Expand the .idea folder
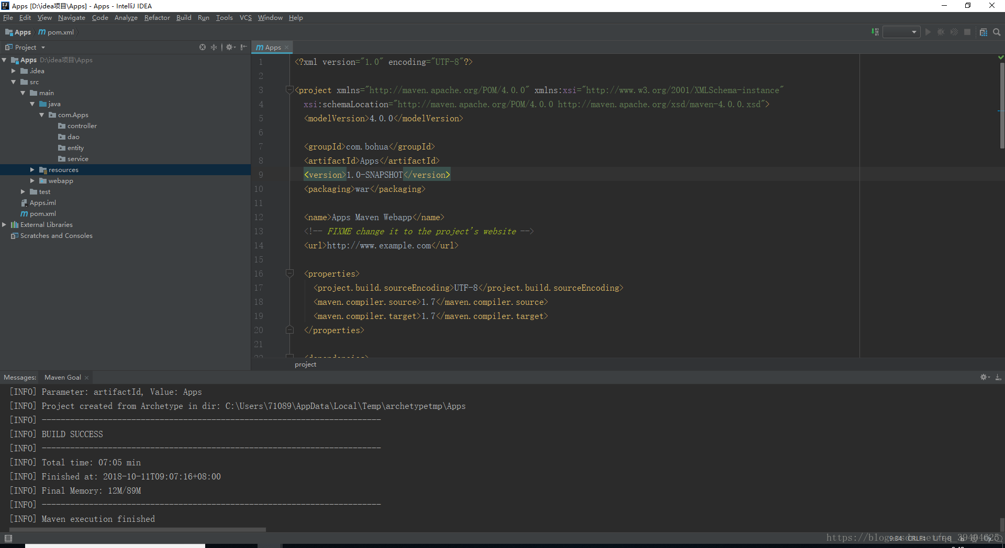This screenshot has height=548, width=1005. tap(14, 71)
